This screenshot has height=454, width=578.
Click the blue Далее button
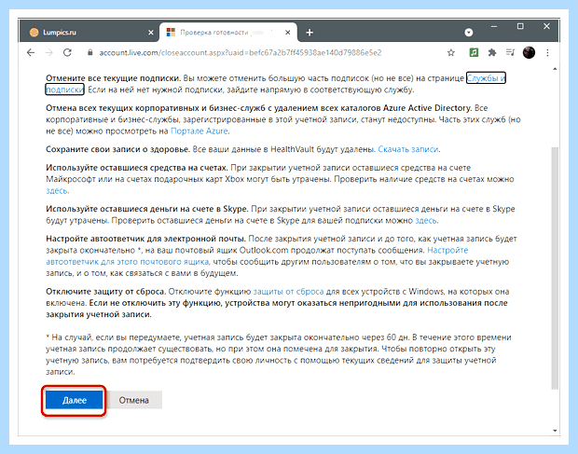(x=74, y=400)
